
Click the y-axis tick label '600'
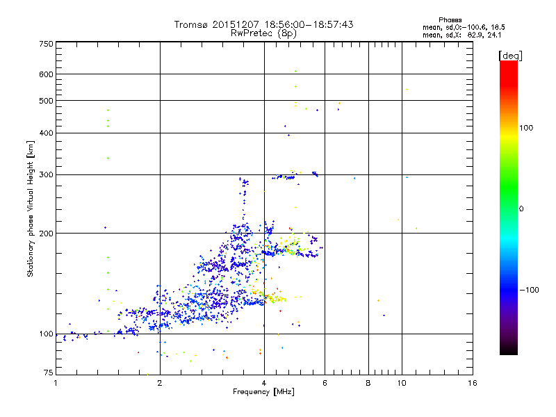click(x=46, y=74)
